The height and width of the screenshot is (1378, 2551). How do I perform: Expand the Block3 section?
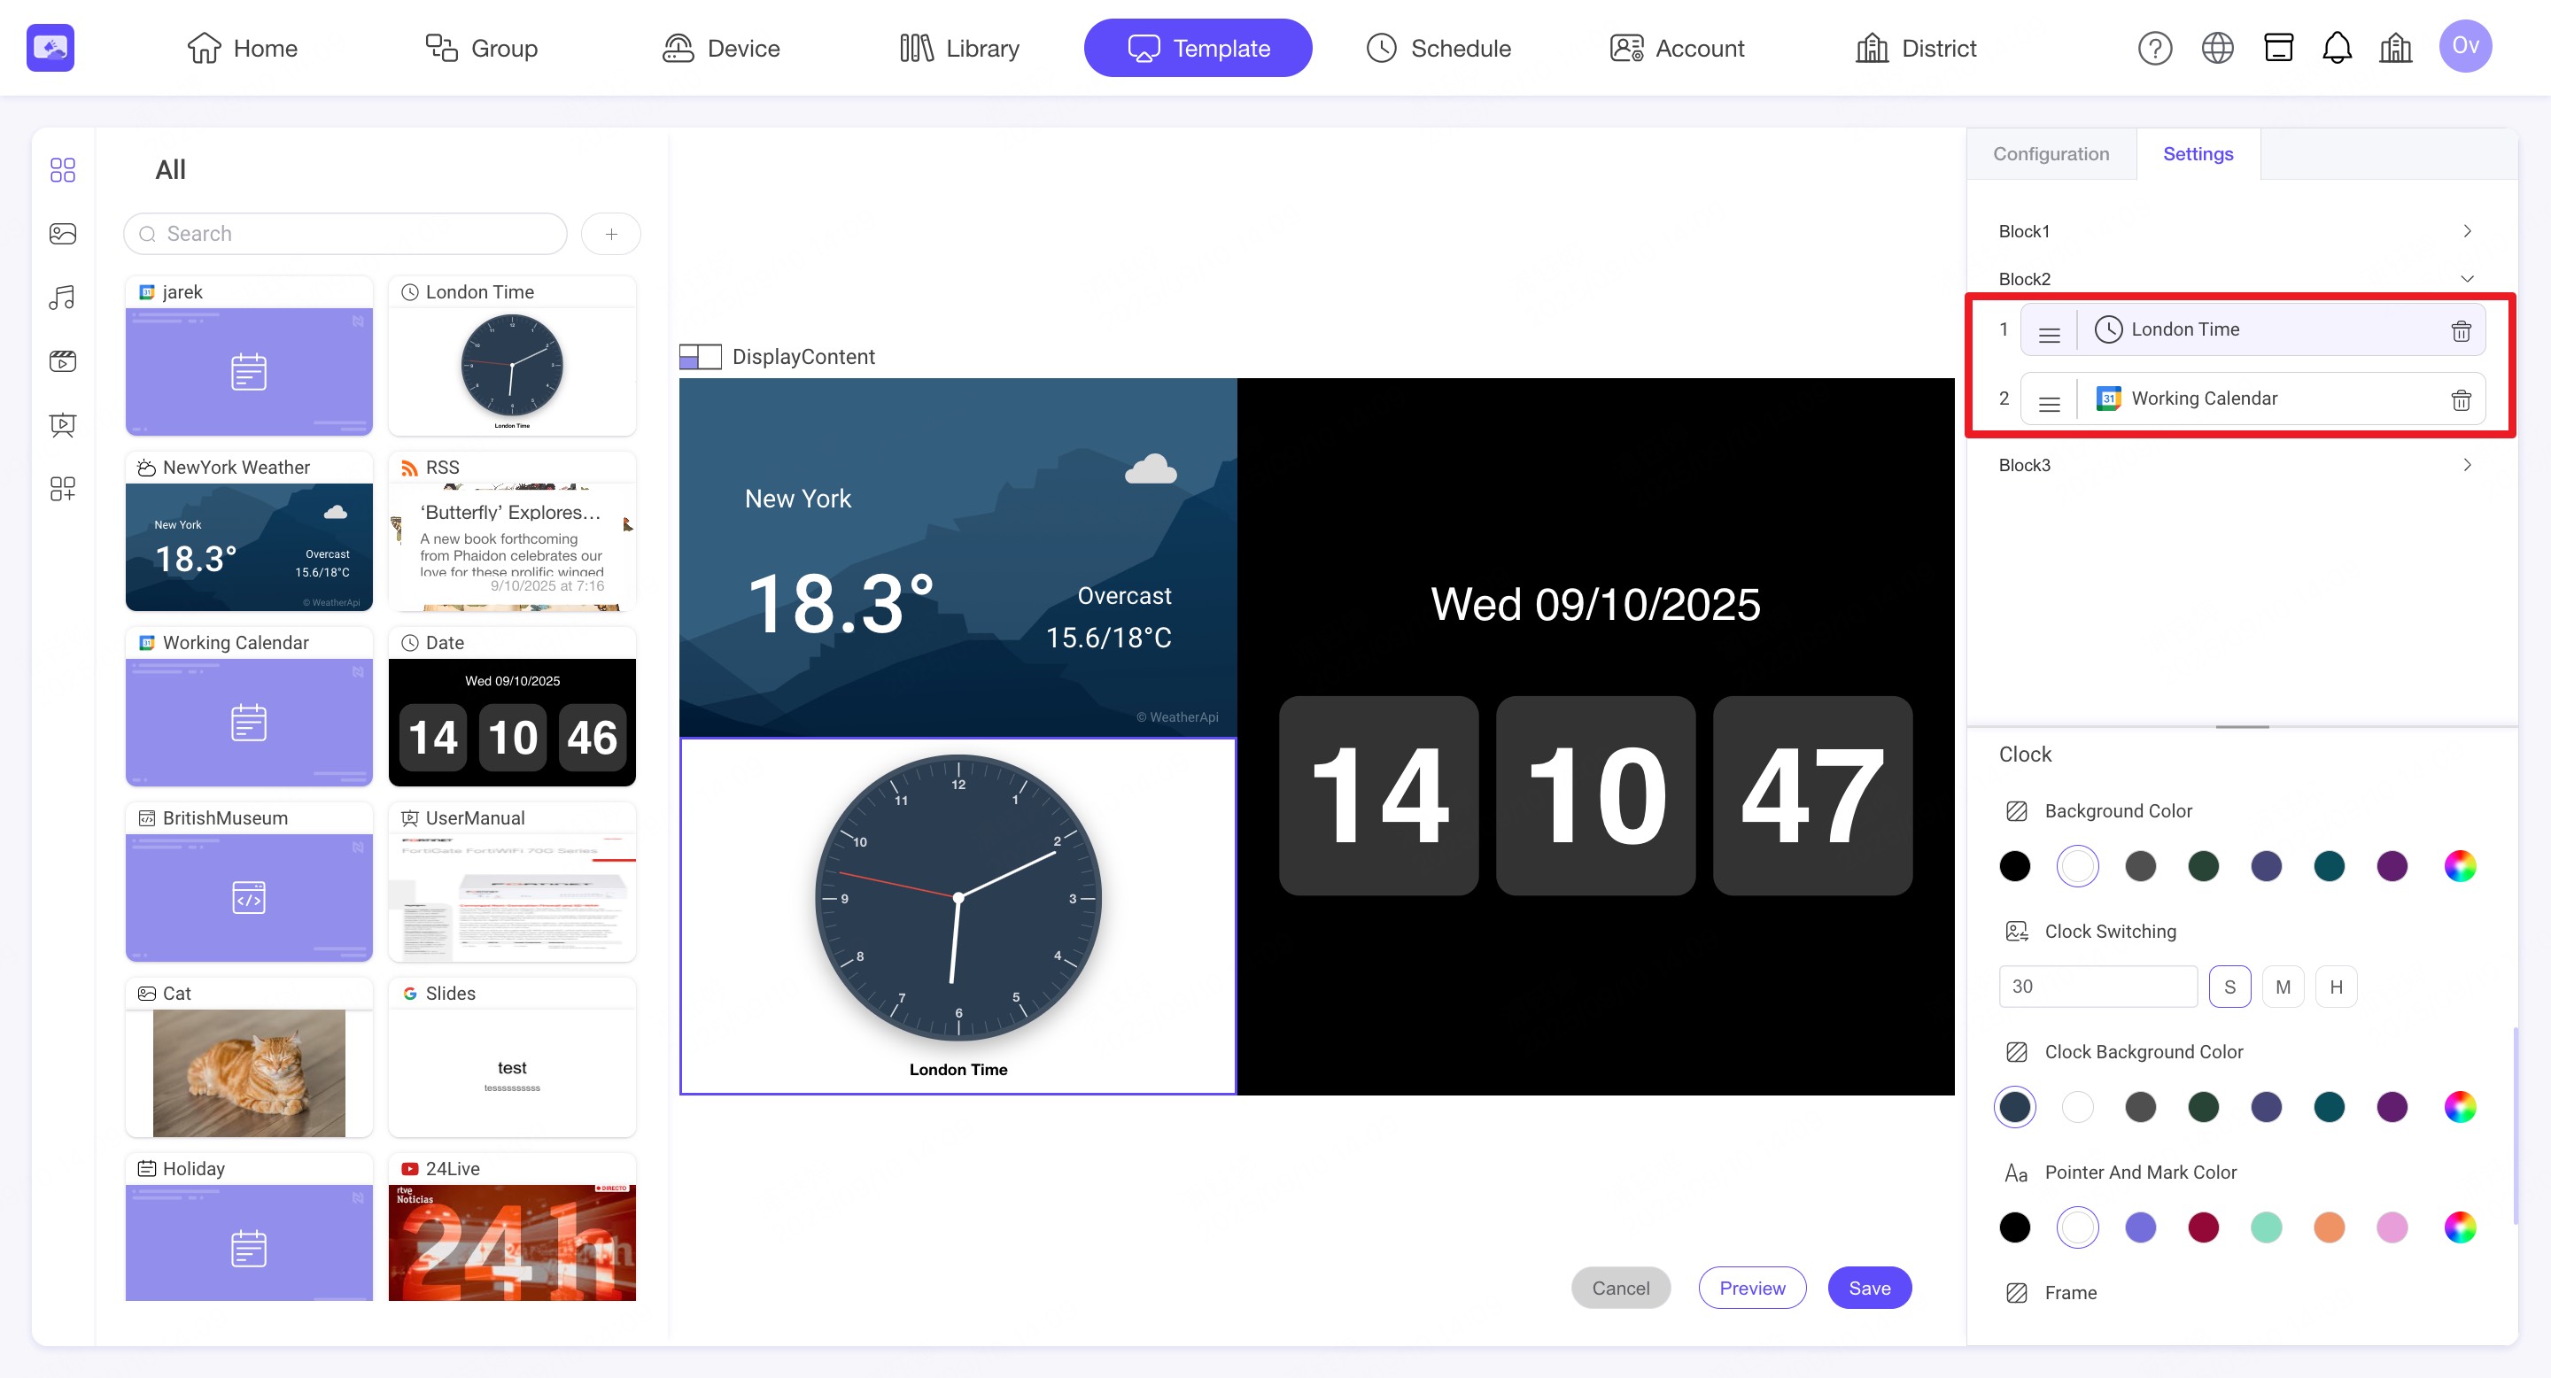pos(2467,464)
